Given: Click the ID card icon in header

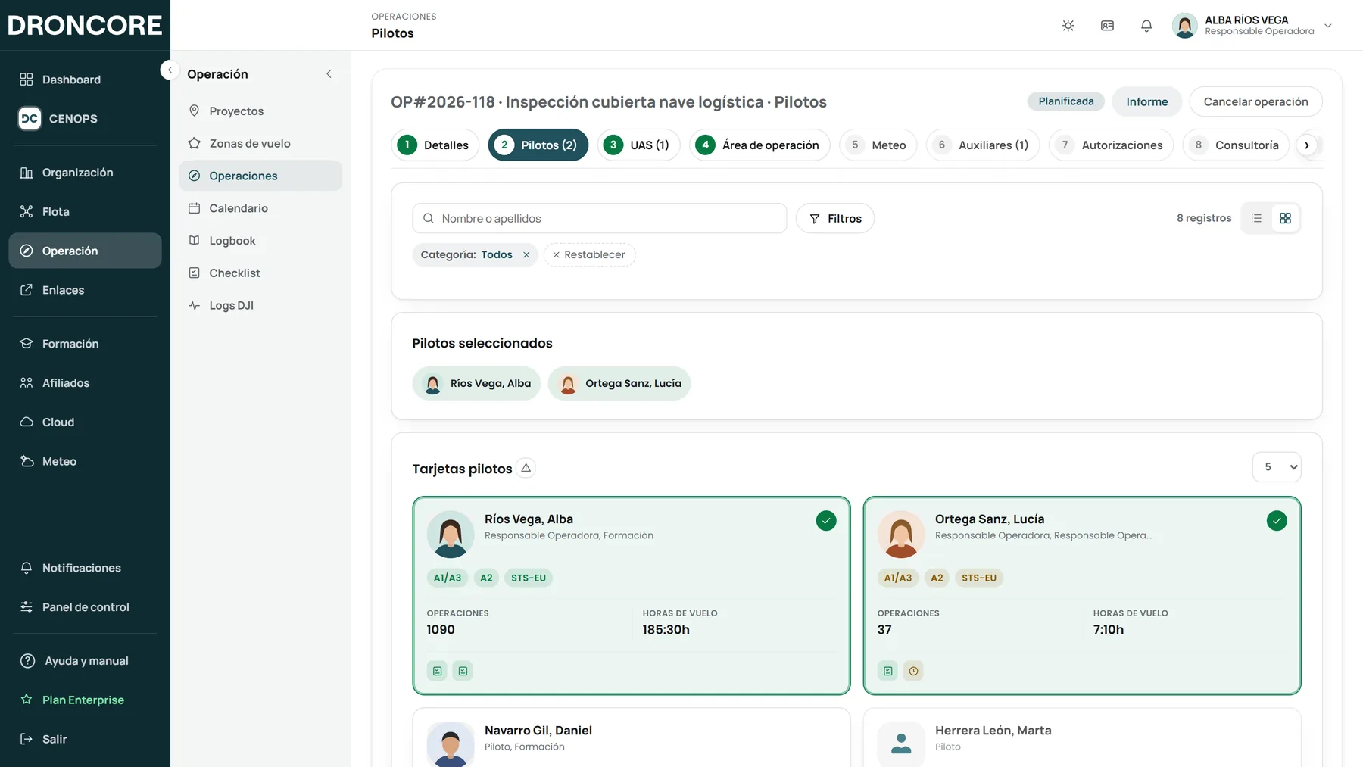Looking at the screenshot, I should pyautogui.click(x=1107, y=26).
